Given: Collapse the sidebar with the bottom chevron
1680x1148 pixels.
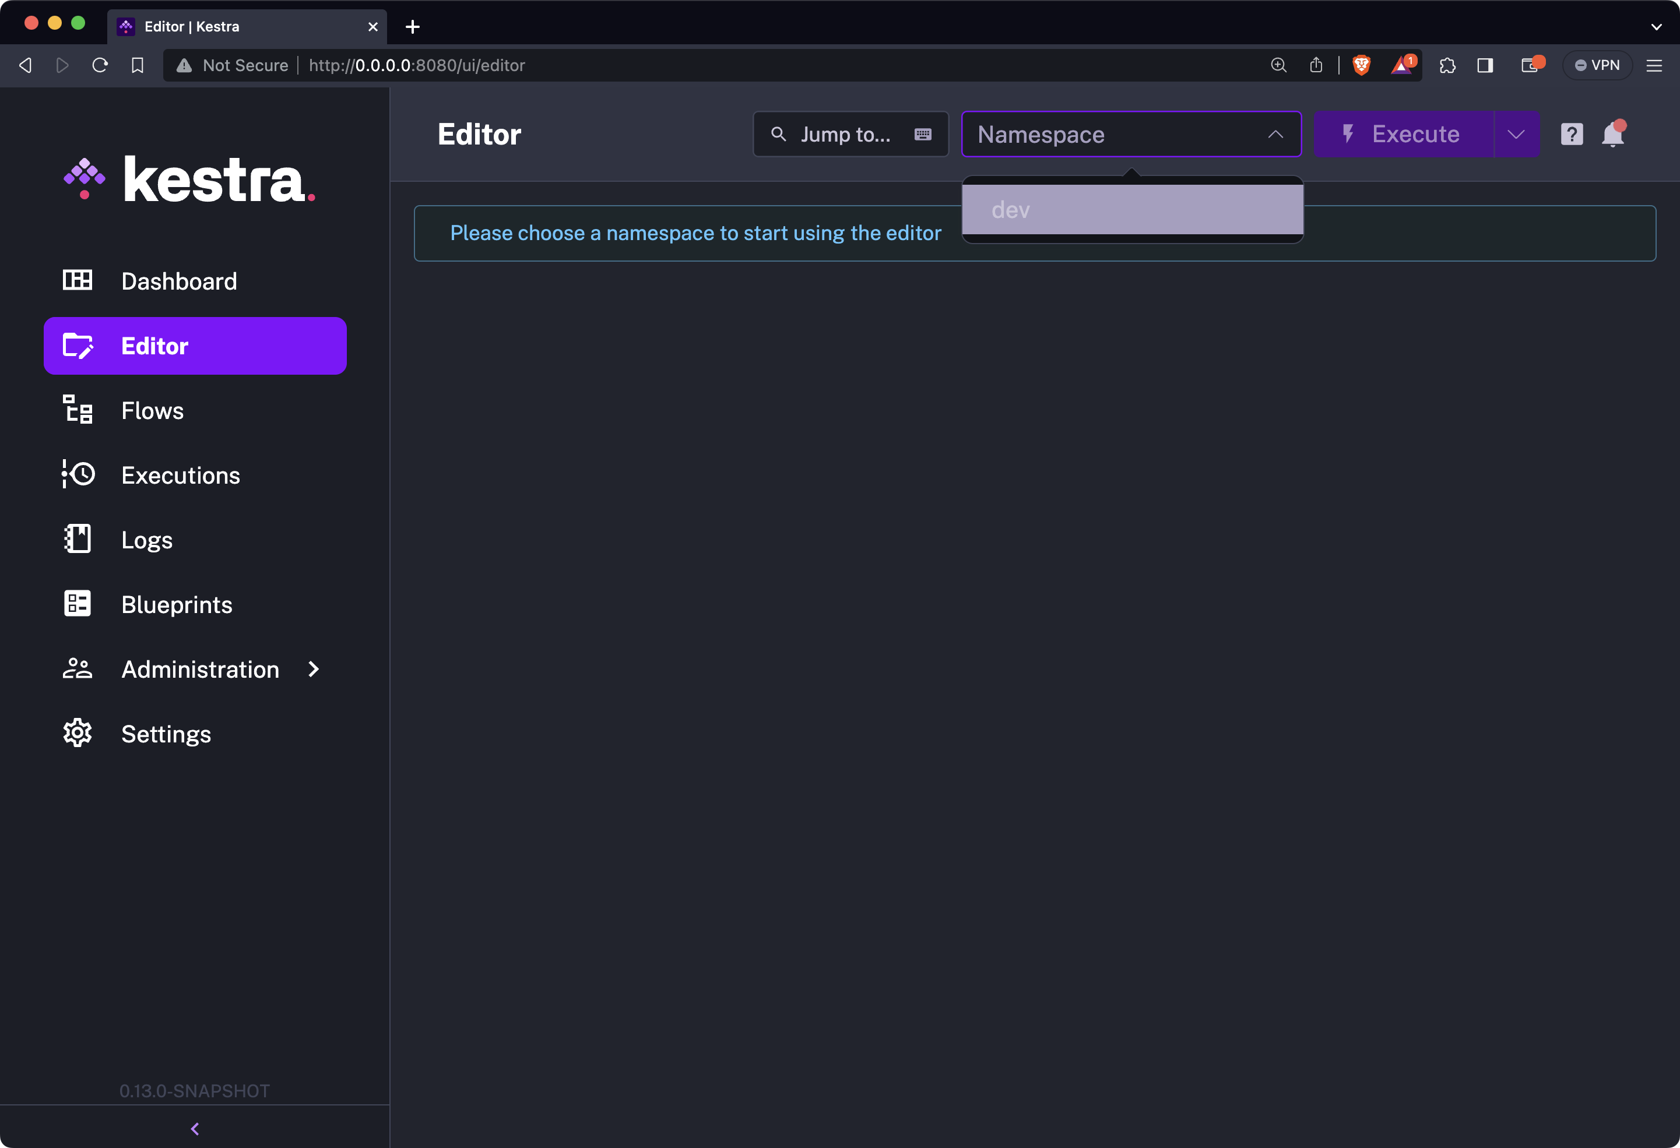Looking at the screenshot, I should tap(195, 1129).
